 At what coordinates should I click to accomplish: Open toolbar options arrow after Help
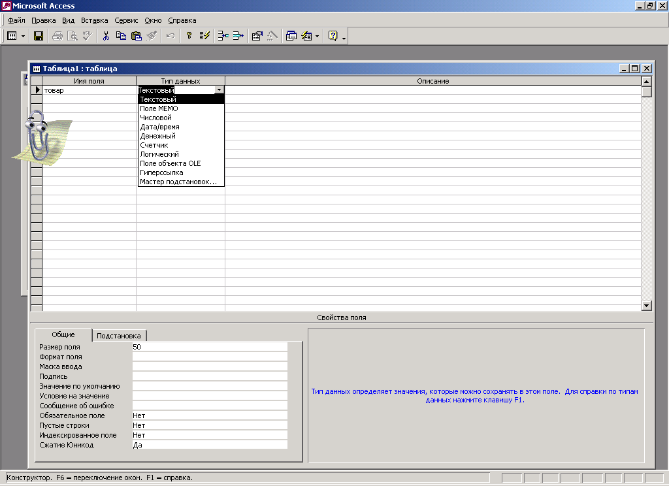[x=344, y=37]
